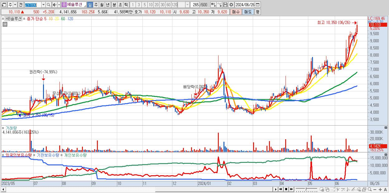Zoom in with the plus icon
389x193 pixels.
[x=380, y=189]
